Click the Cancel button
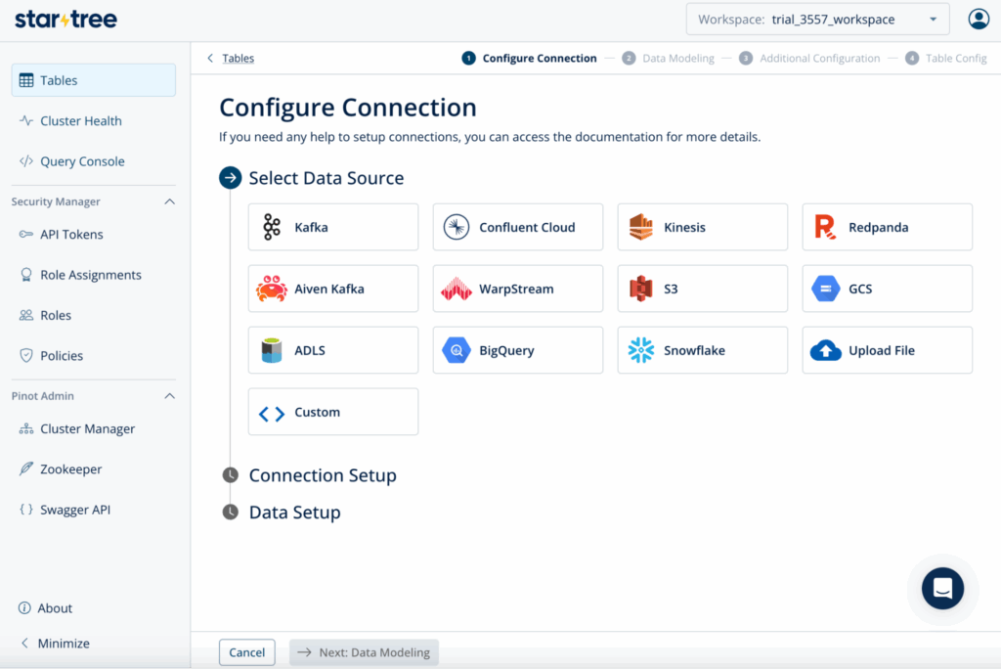Viewport: 1001px width, 669px height. [x=247, y=652]
